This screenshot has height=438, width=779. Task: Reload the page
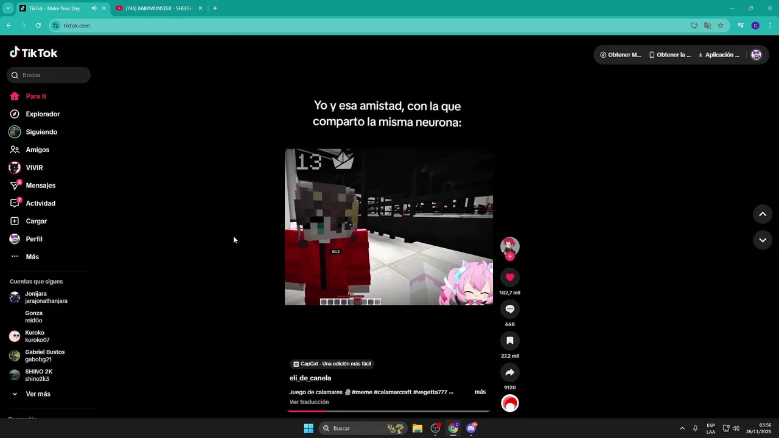[38, 26]
